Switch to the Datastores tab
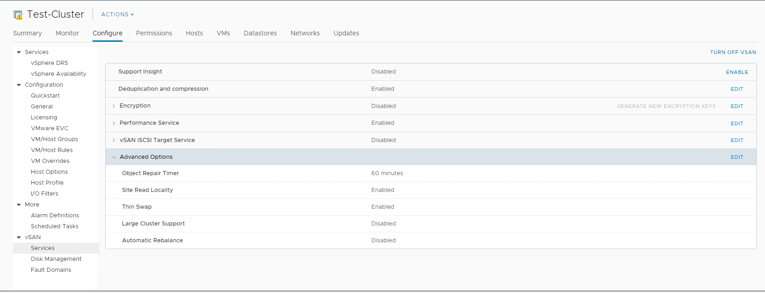 tap(260, 33)
